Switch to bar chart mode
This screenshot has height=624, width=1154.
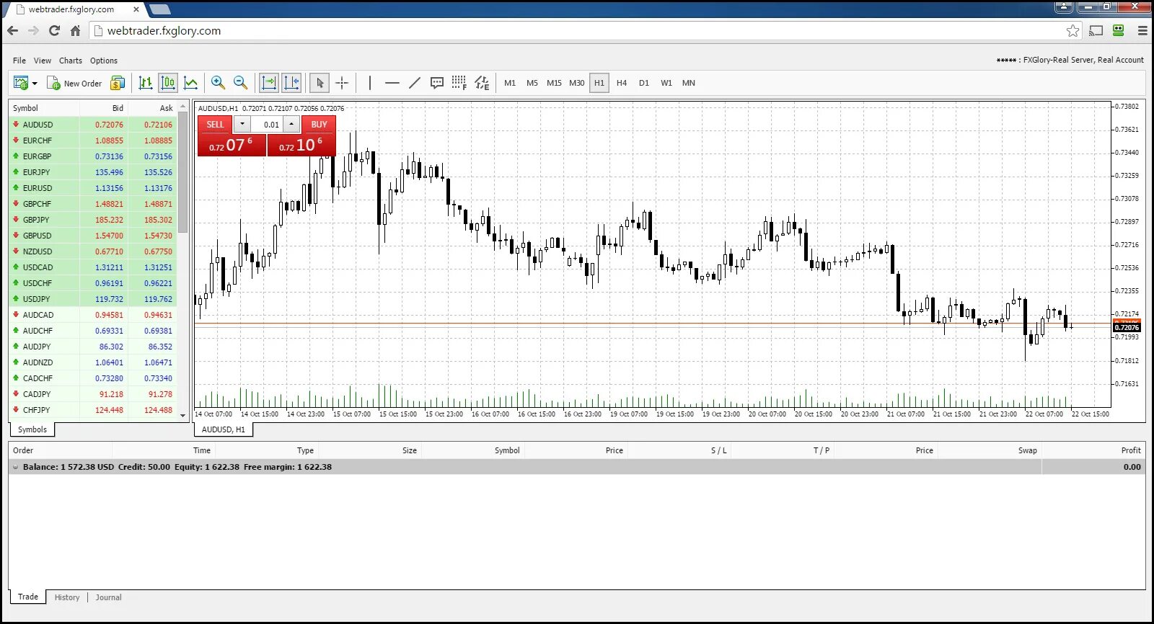(146, 83)
